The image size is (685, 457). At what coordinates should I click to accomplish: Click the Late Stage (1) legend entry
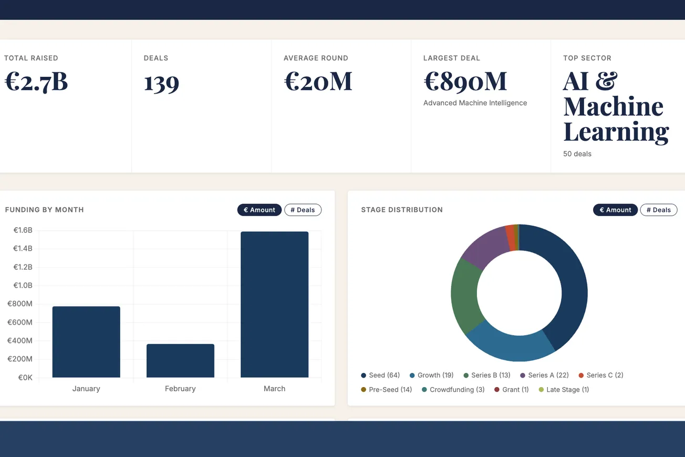pyautogui.click(x=563, y=390)
